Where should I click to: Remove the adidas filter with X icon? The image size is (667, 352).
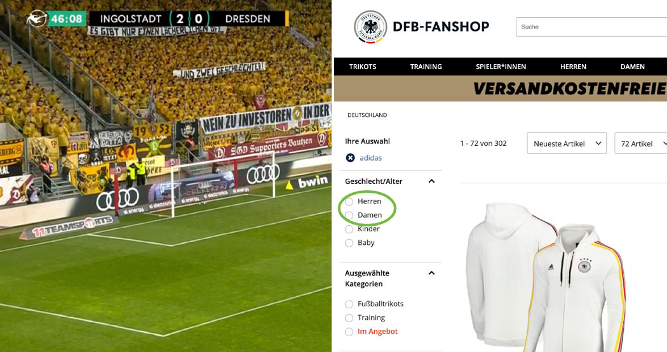pos(350,158)
